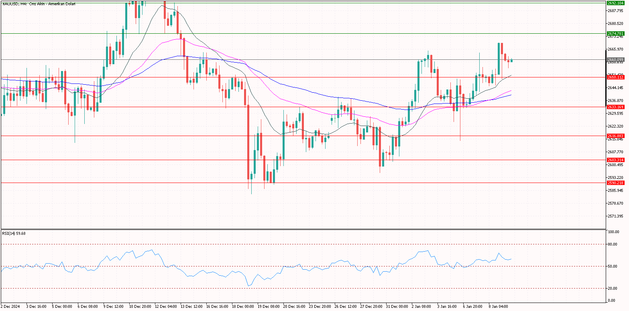
Task: Select the red 2590.218 level label
Action: coord(615,183)
